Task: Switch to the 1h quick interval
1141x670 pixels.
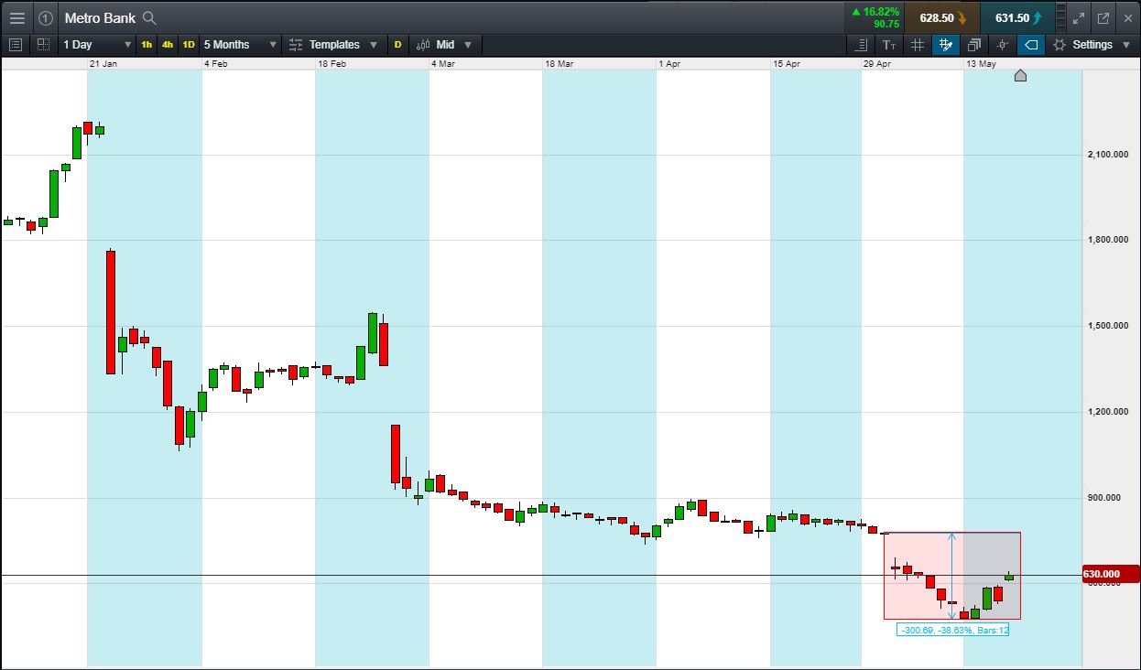Action: tap(147, 44)
